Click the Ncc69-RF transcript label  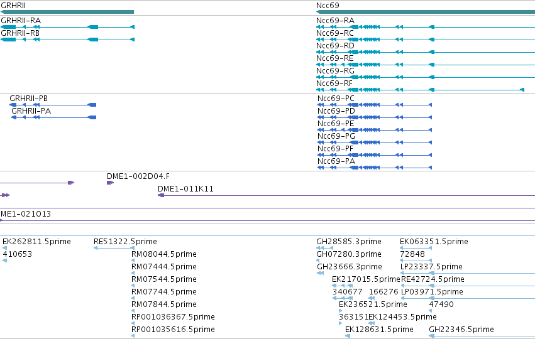tap(334, 83)
